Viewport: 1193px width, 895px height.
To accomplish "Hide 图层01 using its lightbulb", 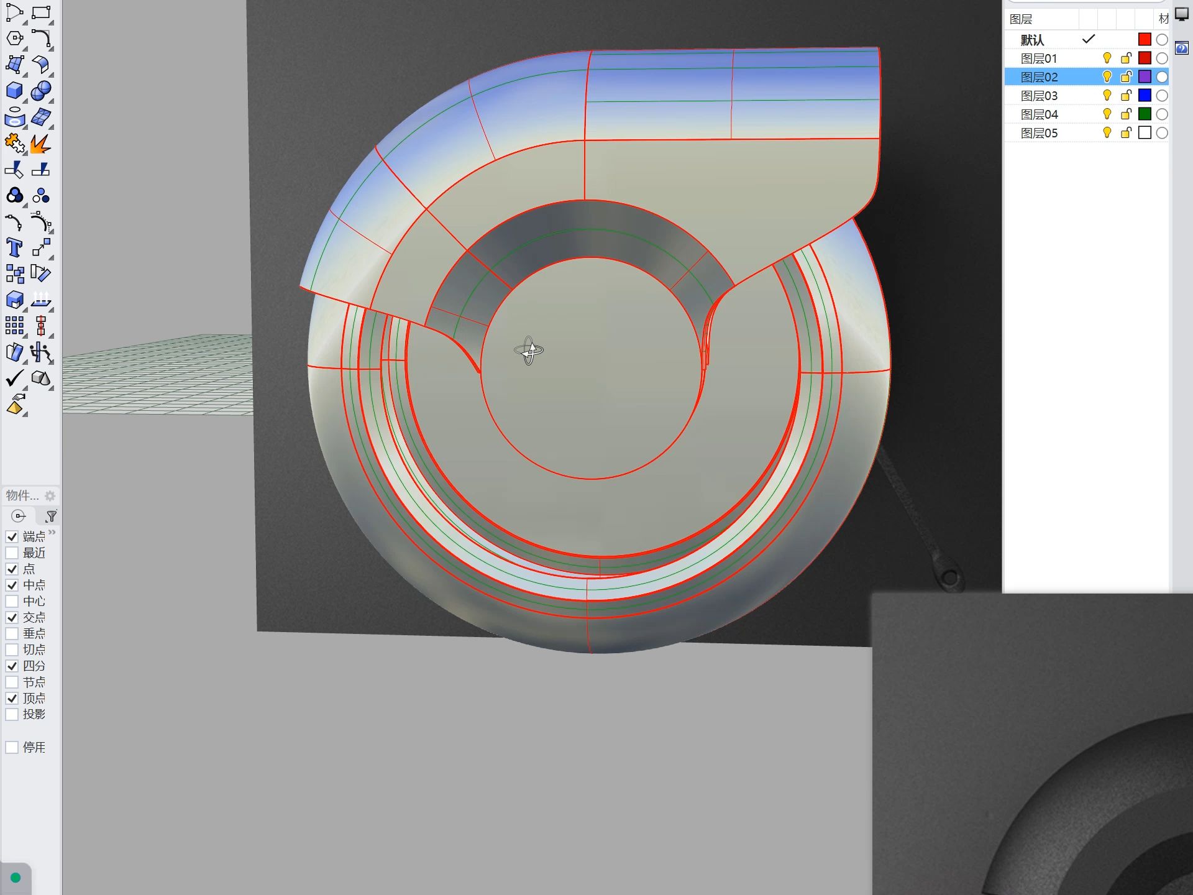I will tap(1107, 58).
